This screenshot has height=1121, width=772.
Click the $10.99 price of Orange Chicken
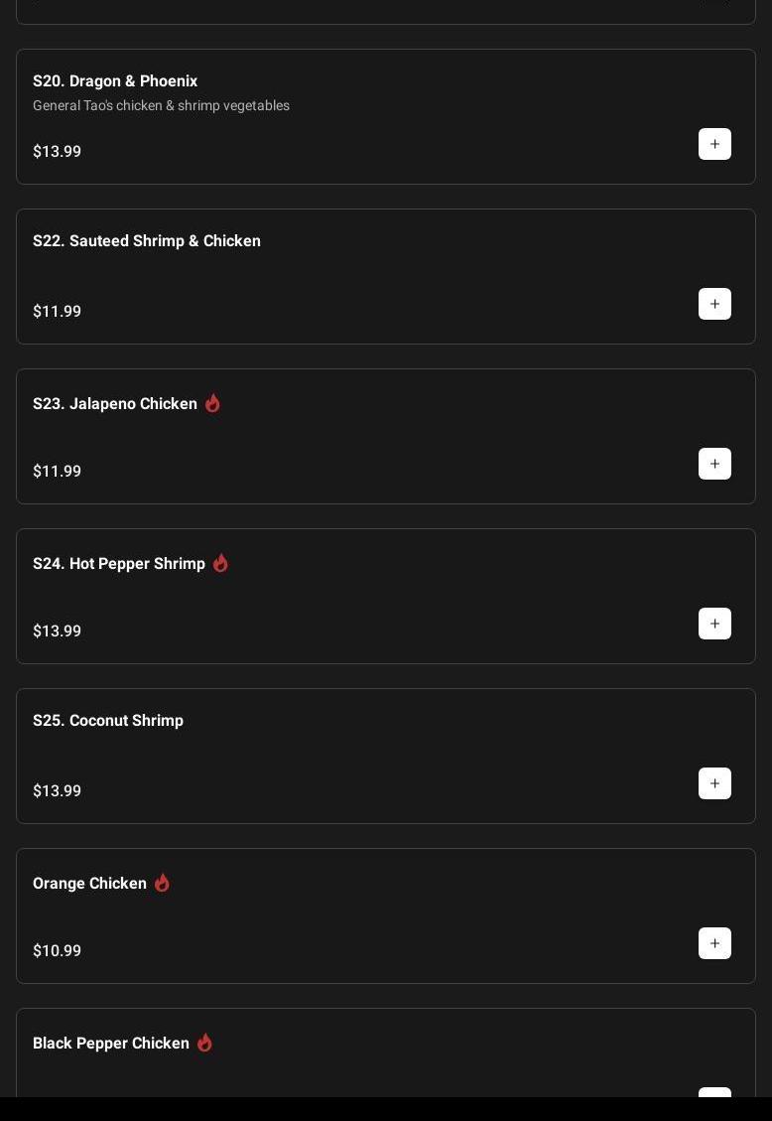click(x=58, y=951)
